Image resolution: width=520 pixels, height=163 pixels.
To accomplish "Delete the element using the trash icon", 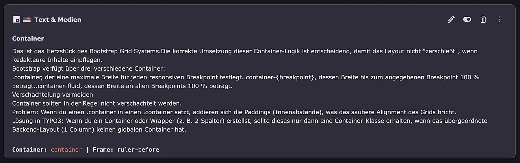I will (x=483, y=19).
